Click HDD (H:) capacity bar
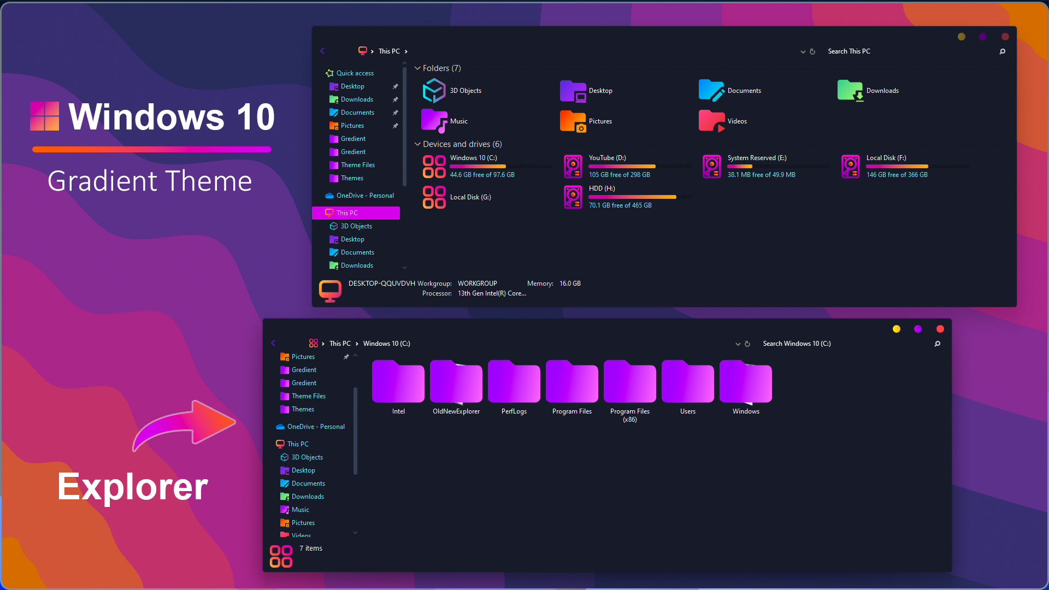Viewport: 1049px width, 590px height. tap(640, 197)
